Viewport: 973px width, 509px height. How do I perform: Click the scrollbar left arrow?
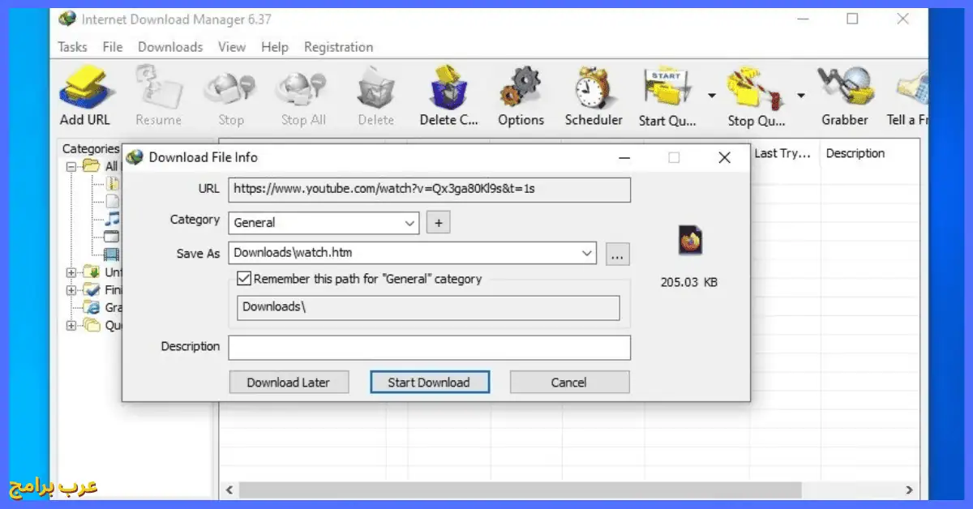(x=229, y=490)
